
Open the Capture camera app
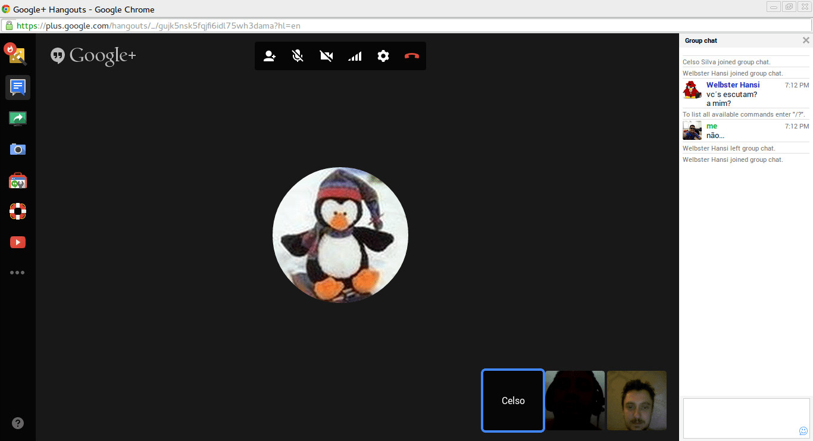17,149
